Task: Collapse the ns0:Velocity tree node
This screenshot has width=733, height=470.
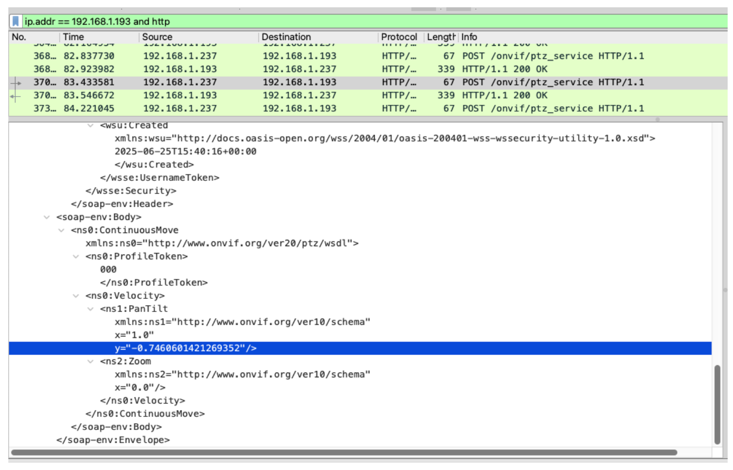Action: coord(76,296)
